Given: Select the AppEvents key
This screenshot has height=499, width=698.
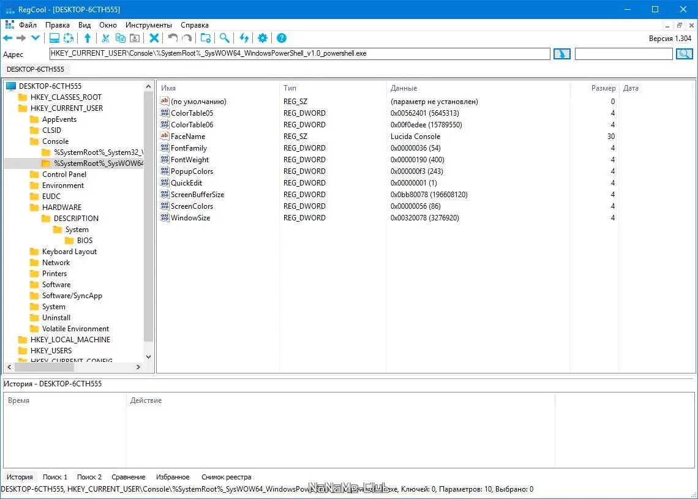Looking at the screenshot, I should [59, 119].
